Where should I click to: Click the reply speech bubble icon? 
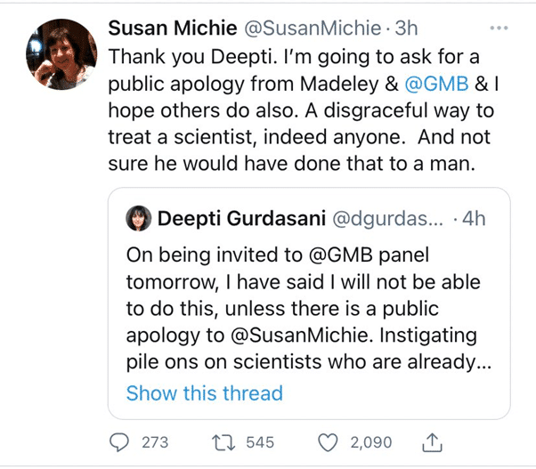click(119, 442)
